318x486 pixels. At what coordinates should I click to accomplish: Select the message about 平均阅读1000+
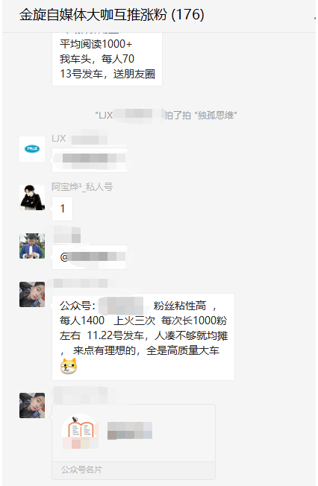pos(107,59)
